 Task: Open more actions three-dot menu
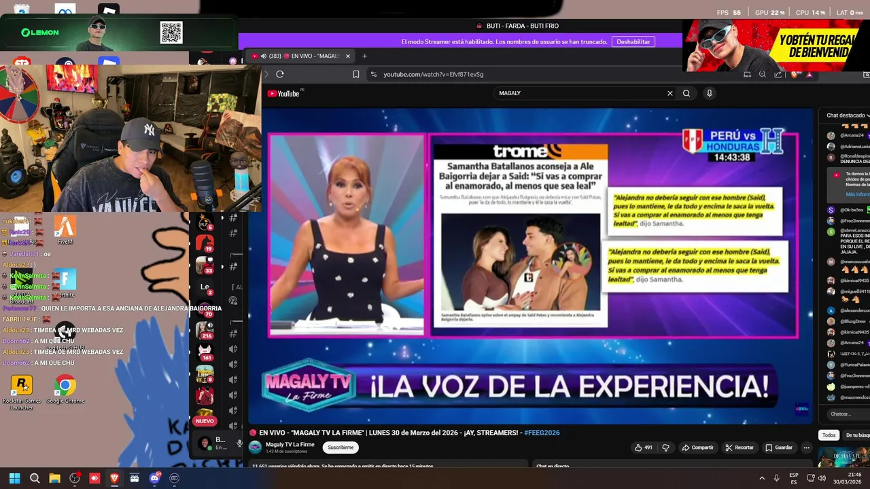click(x=806, y=448)
